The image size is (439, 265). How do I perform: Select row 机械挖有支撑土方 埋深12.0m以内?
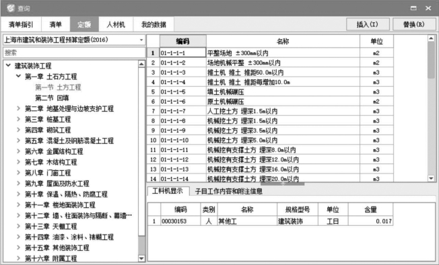(x=270, y=159)
